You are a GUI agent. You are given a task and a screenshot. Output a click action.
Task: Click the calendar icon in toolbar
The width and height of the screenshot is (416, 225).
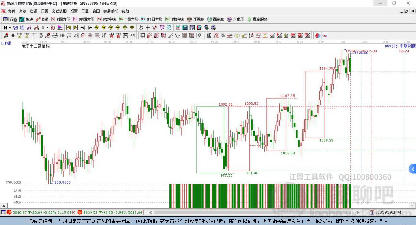178,28
